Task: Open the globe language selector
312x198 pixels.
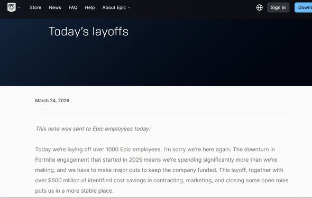Action: tap(260, 7)
